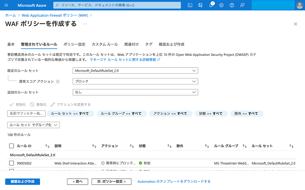The width and height of the screenshot is (305, 190).
Task: Open the Automation template download link
Action: pos(174,181)
